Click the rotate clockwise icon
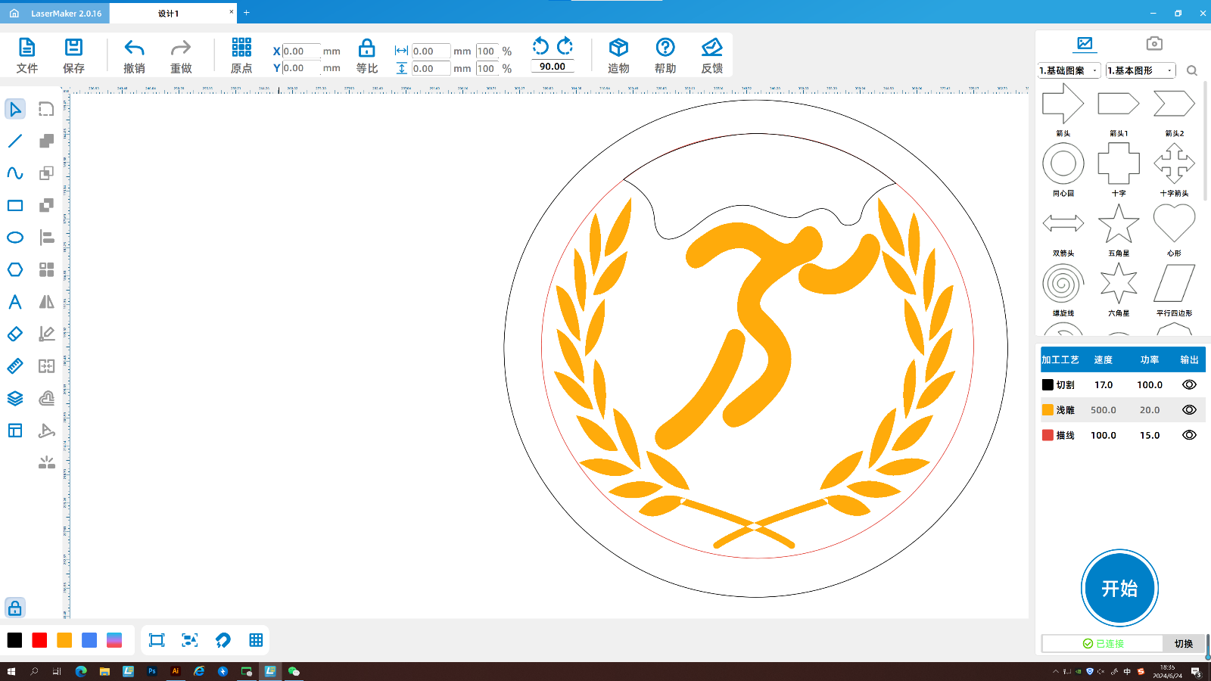 click(565, 46)
